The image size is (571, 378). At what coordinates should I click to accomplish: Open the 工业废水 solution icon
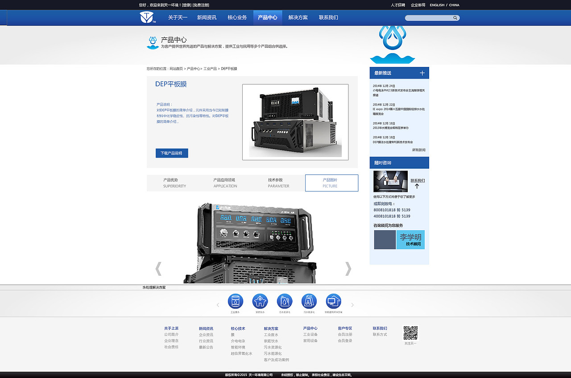pos(236,301)
